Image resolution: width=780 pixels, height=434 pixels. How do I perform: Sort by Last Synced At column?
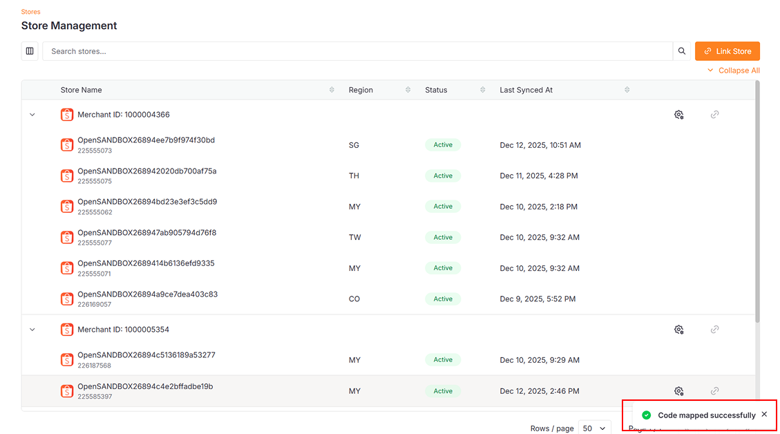(x=627, y=90)
